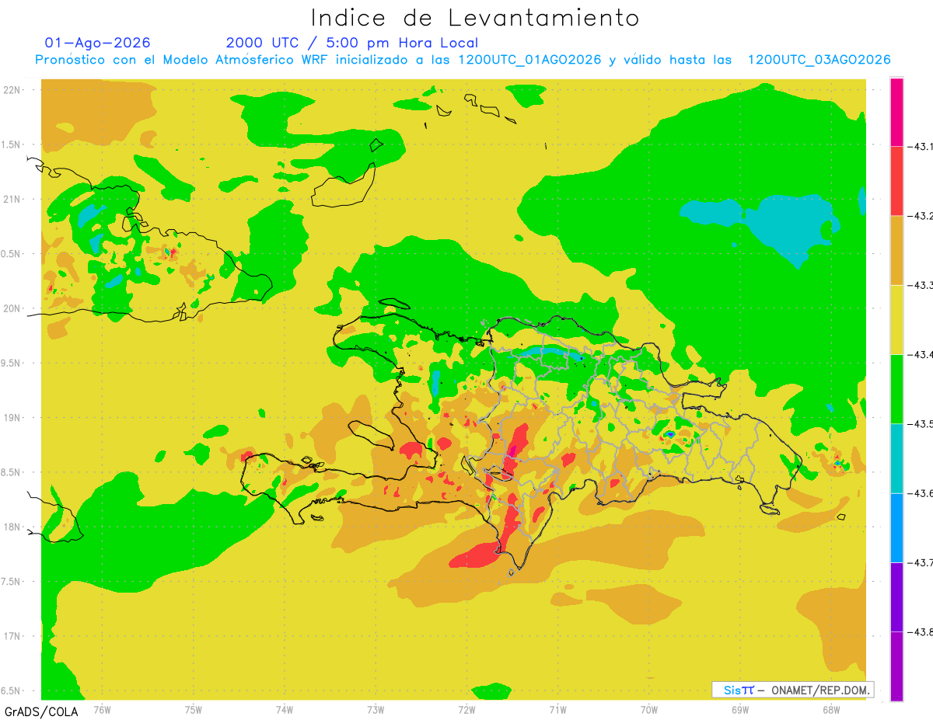Click the legend value -43.3

(x=921, y=285)
